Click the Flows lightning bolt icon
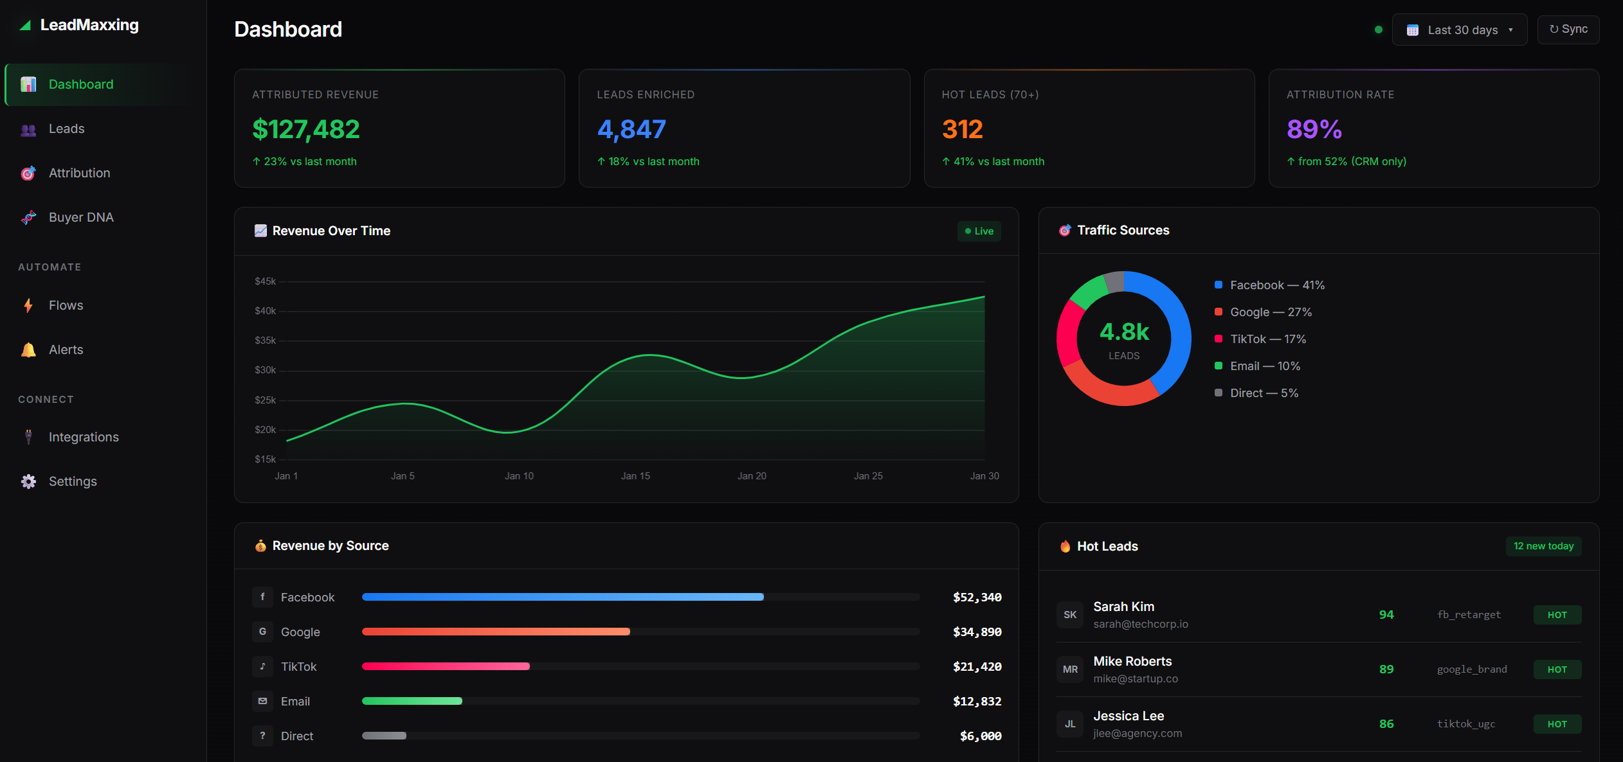1623x762 pixels. coord(28,305)
